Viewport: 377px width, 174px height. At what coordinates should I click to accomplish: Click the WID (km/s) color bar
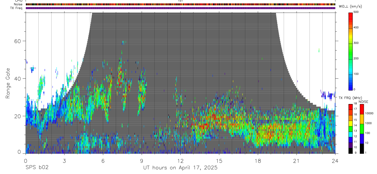click(x=351, y=51)
